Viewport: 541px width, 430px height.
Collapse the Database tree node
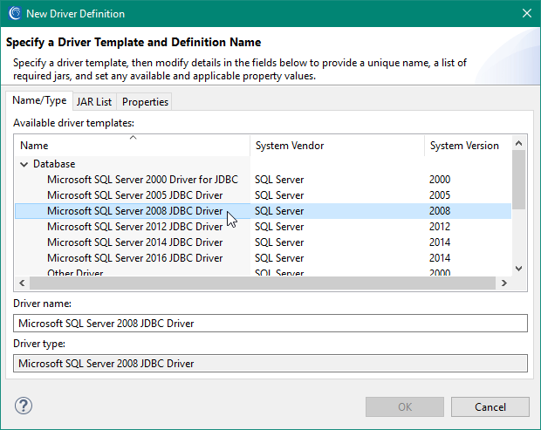pyautogui.click(x=24, y=164)
